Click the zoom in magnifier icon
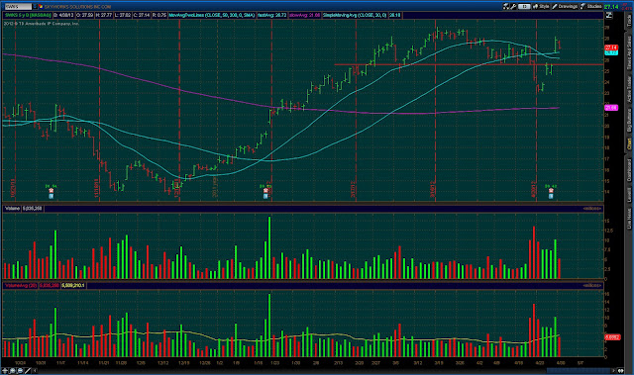This screenshot has width=634, height=375. point(13,371)
